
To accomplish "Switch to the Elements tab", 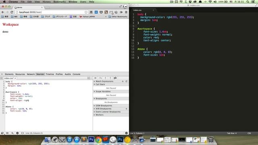I will point(9,74).
